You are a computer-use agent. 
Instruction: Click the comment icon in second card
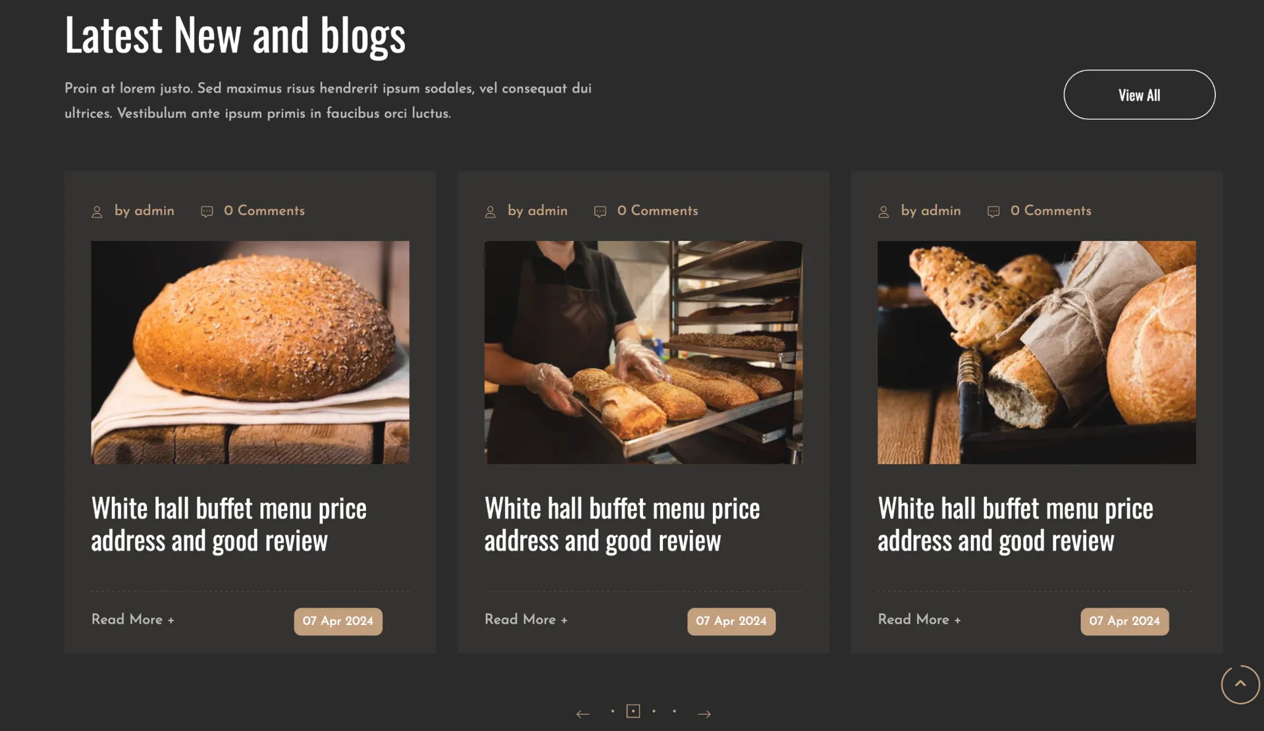pyautogui.click(x=600, y=212)
